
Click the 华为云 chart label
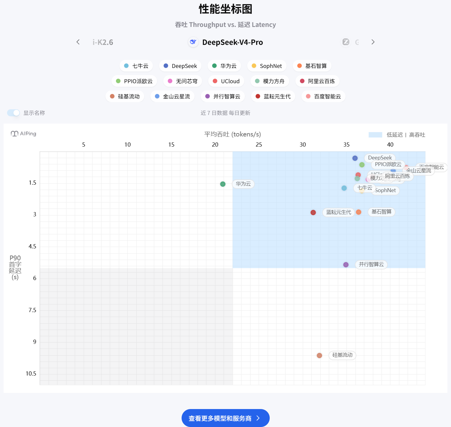tap(243, 184)
